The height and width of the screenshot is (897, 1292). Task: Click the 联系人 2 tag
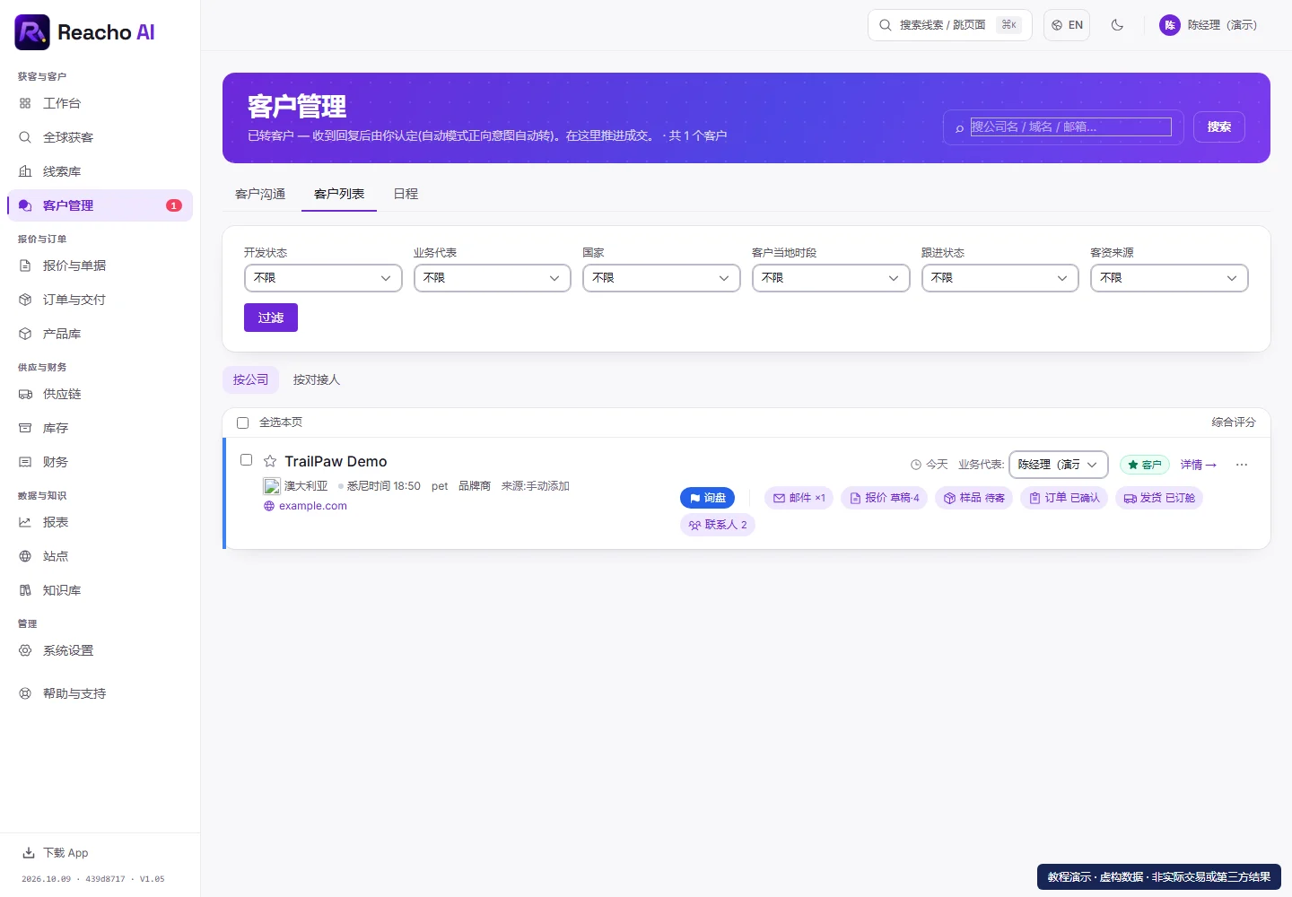(718, 525)
